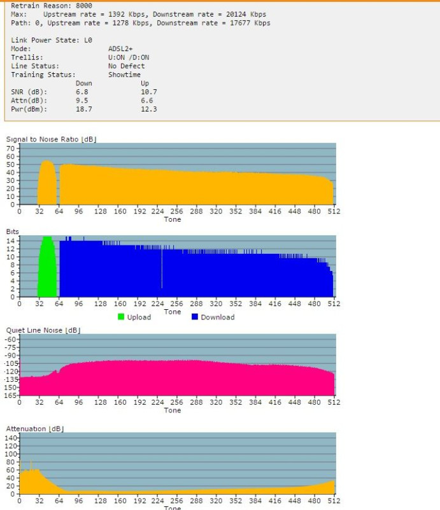Image resolution: width=440 pixels, height=510 pixels.
Task: Click the upstream power value 12.3
Action: [x=149, y=109]
